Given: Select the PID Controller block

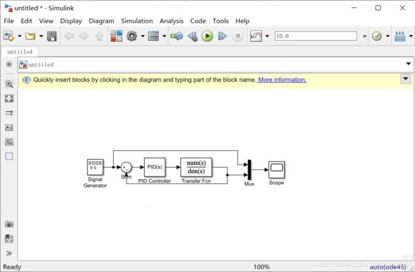Looking at the screenshot, I should tap(155, 167).
